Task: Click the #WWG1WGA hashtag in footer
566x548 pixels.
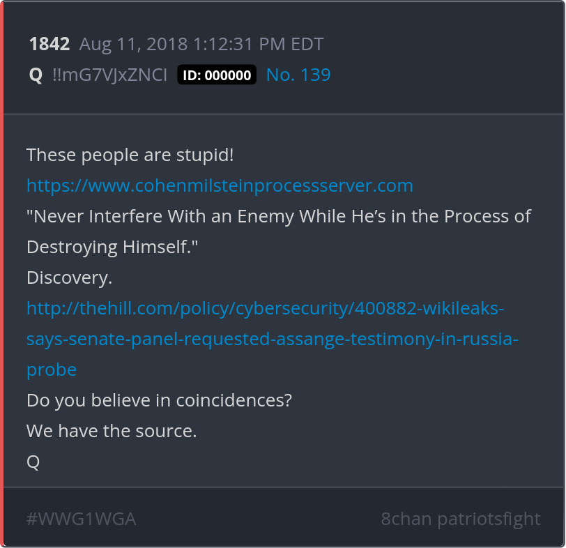Action: pos(81,519)
